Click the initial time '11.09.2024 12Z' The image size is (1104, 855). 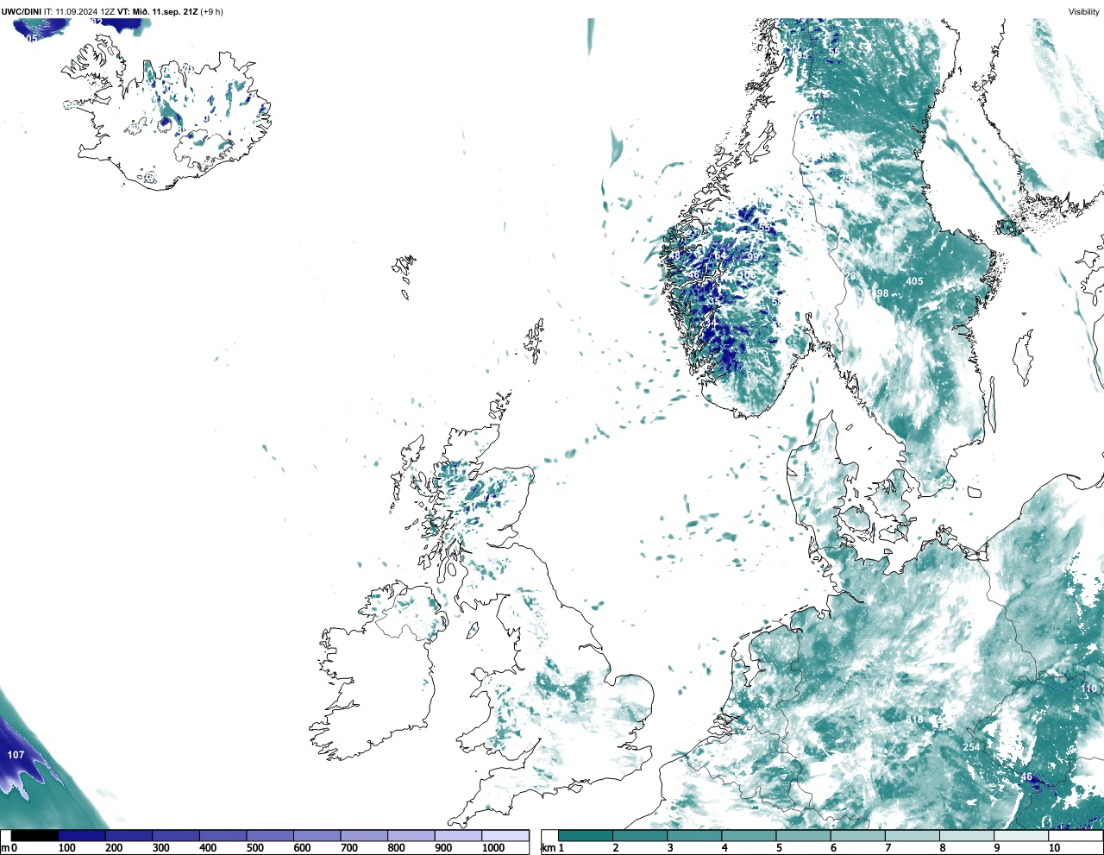click(x=85, y=12)
